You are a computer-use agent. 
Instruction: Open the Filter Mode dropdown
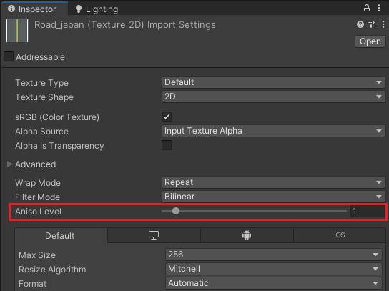(x=274, y=197)
